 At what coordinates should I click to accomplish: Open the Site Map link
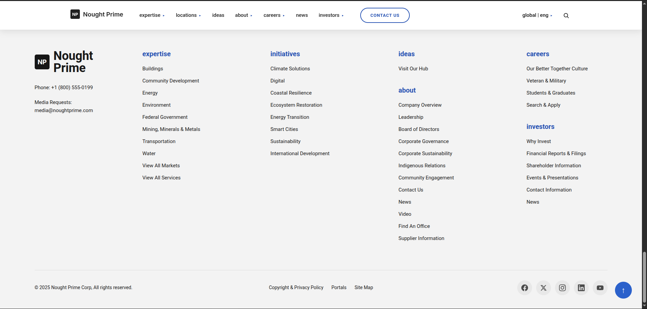[364, 287]
